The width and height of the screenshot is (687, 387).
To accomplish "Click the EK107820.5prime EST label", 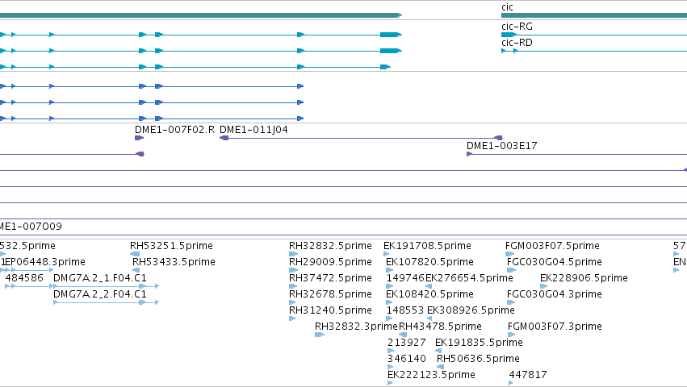I will 429,262.
